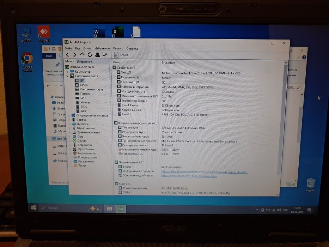Click the scrollbar up arrow in details list
Image resolution: width=329 pixels, height=247 pixels.
tap(286, 63)
